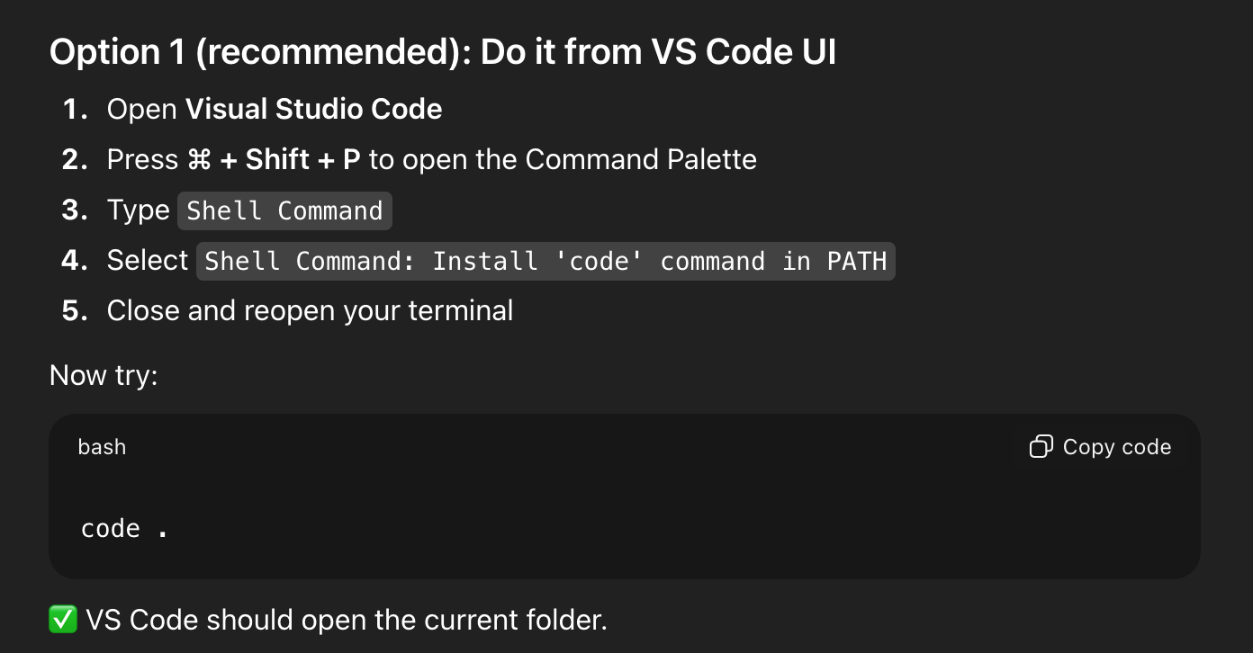Viewport: 1253px width, 653px height.
Task: Click the word "Type" in step 3
Action: 138,210
